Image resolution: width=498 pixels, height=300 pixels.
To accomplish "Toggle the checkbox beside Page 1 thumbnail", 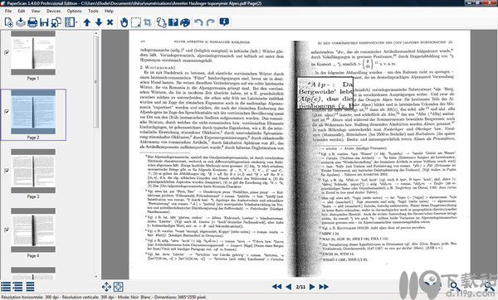I will pos(7,53).
